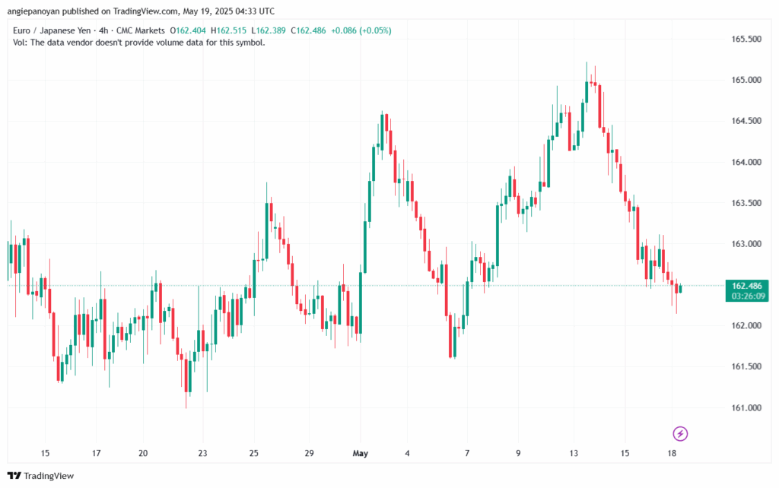Click the angiepanoyan published on TradingView.com header
The image size is (779, 488).
pos(142,11)
